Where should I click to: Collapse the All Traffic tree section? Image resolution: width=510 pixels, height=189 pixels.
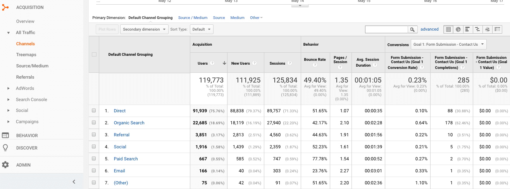(9, 33)
